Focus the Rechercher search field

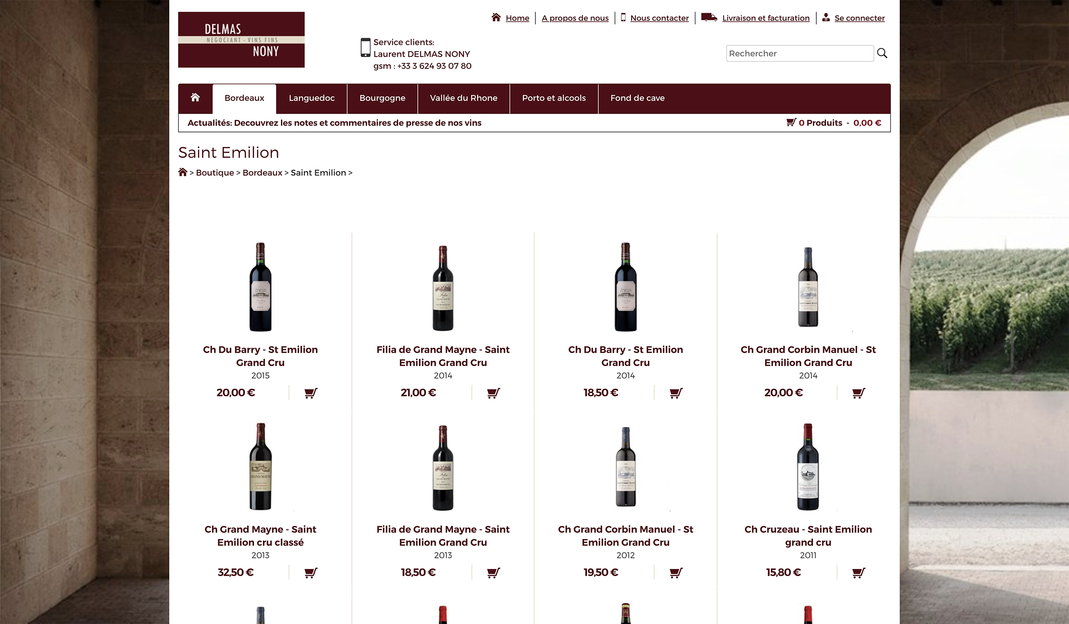coord(800,53)
